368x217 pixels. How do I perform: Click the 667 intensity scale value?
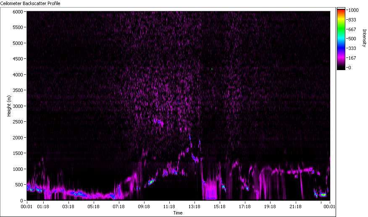click(352, 29)
